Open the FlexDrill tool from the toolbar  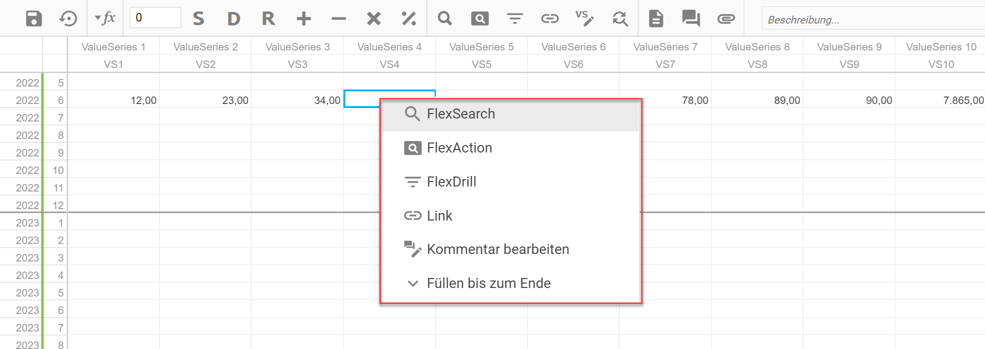[x=515, y=18]
